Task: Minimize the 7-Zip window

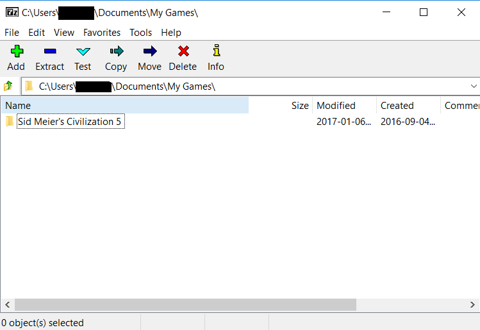Action: click(x=386, y=12)
